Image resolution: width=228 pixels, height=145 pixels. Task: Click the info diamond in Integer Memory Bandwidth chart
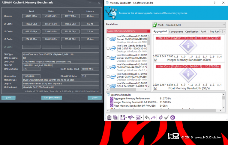(x=188, y=46)
